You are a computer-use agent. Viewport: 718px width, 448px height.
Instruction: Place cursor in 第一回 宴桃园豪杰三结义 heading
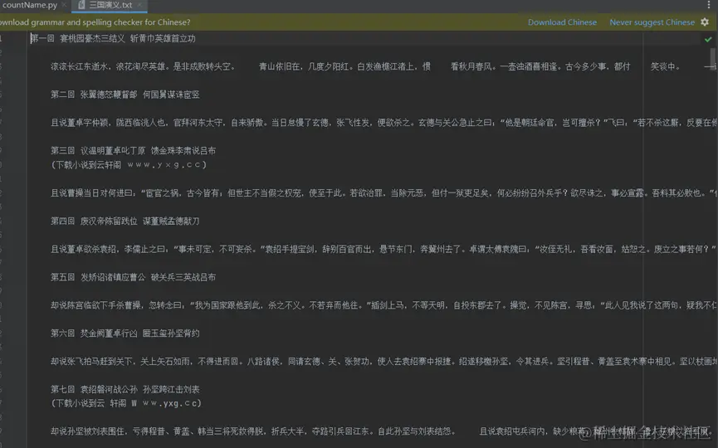click(113, 38)
